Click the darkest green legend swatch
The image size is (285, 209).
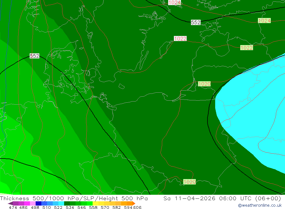[x=67, y=203]
